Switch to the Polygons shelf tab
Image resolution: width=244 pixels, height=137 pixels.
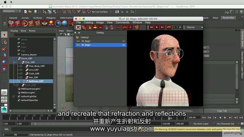click(x=51, y=18)
